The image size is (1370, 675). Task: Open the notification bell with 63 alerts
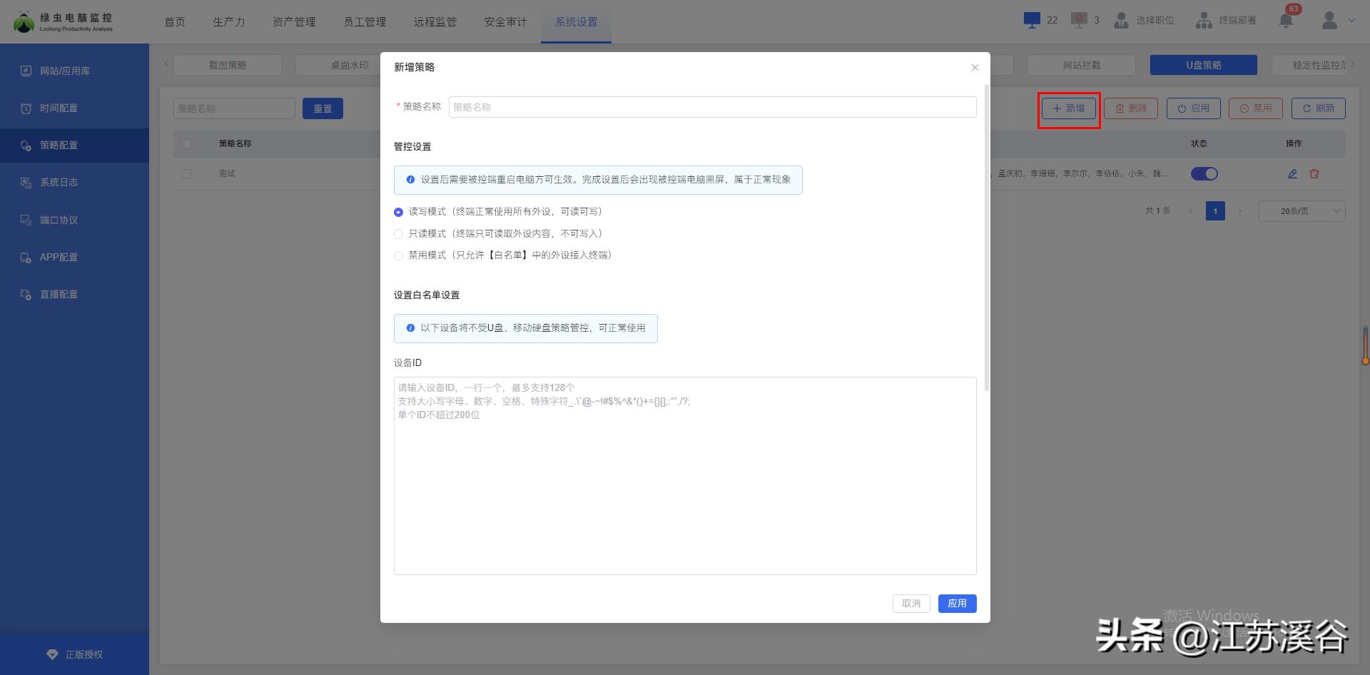click(x=1287, y=20)
